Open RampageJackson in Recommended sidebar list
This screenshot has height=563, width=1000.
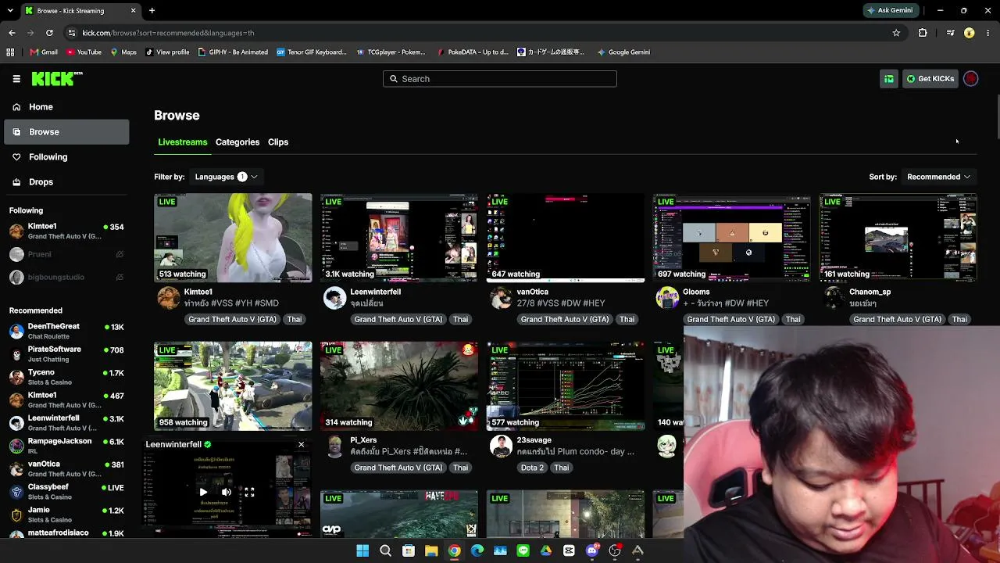[x=66, y=446]
